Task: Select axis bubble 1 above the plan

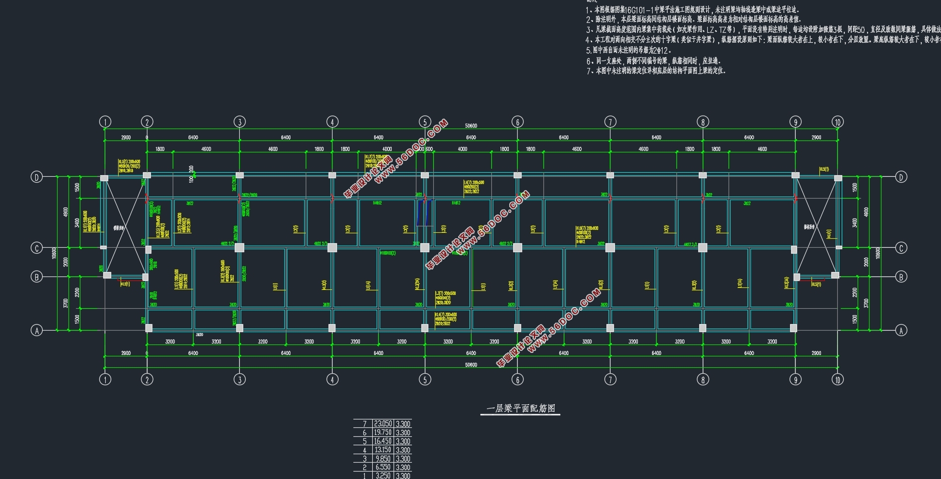Action: [105, 122]
